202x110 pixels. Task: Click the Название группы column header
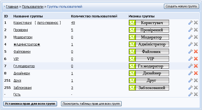28,16
